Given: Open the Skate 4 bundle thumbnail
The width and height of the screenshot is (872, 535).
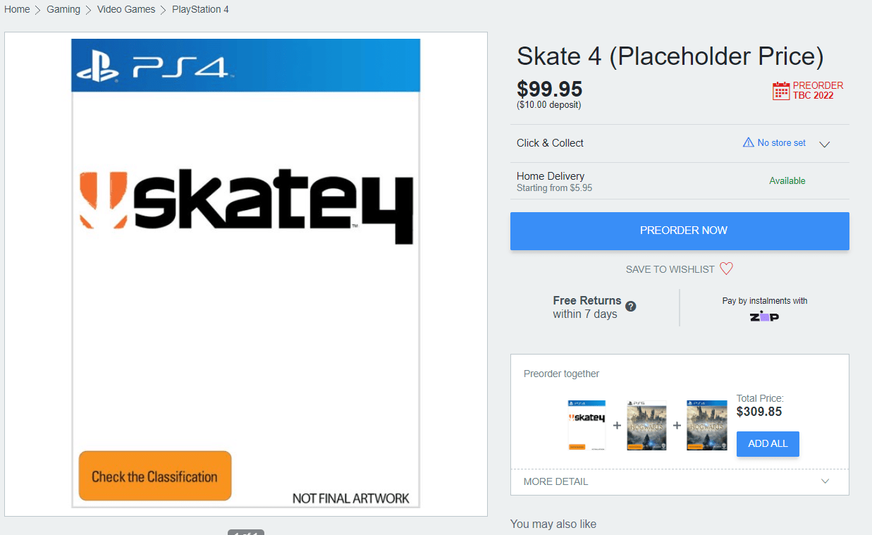Looking at the screenshot, I should [587, 425].
